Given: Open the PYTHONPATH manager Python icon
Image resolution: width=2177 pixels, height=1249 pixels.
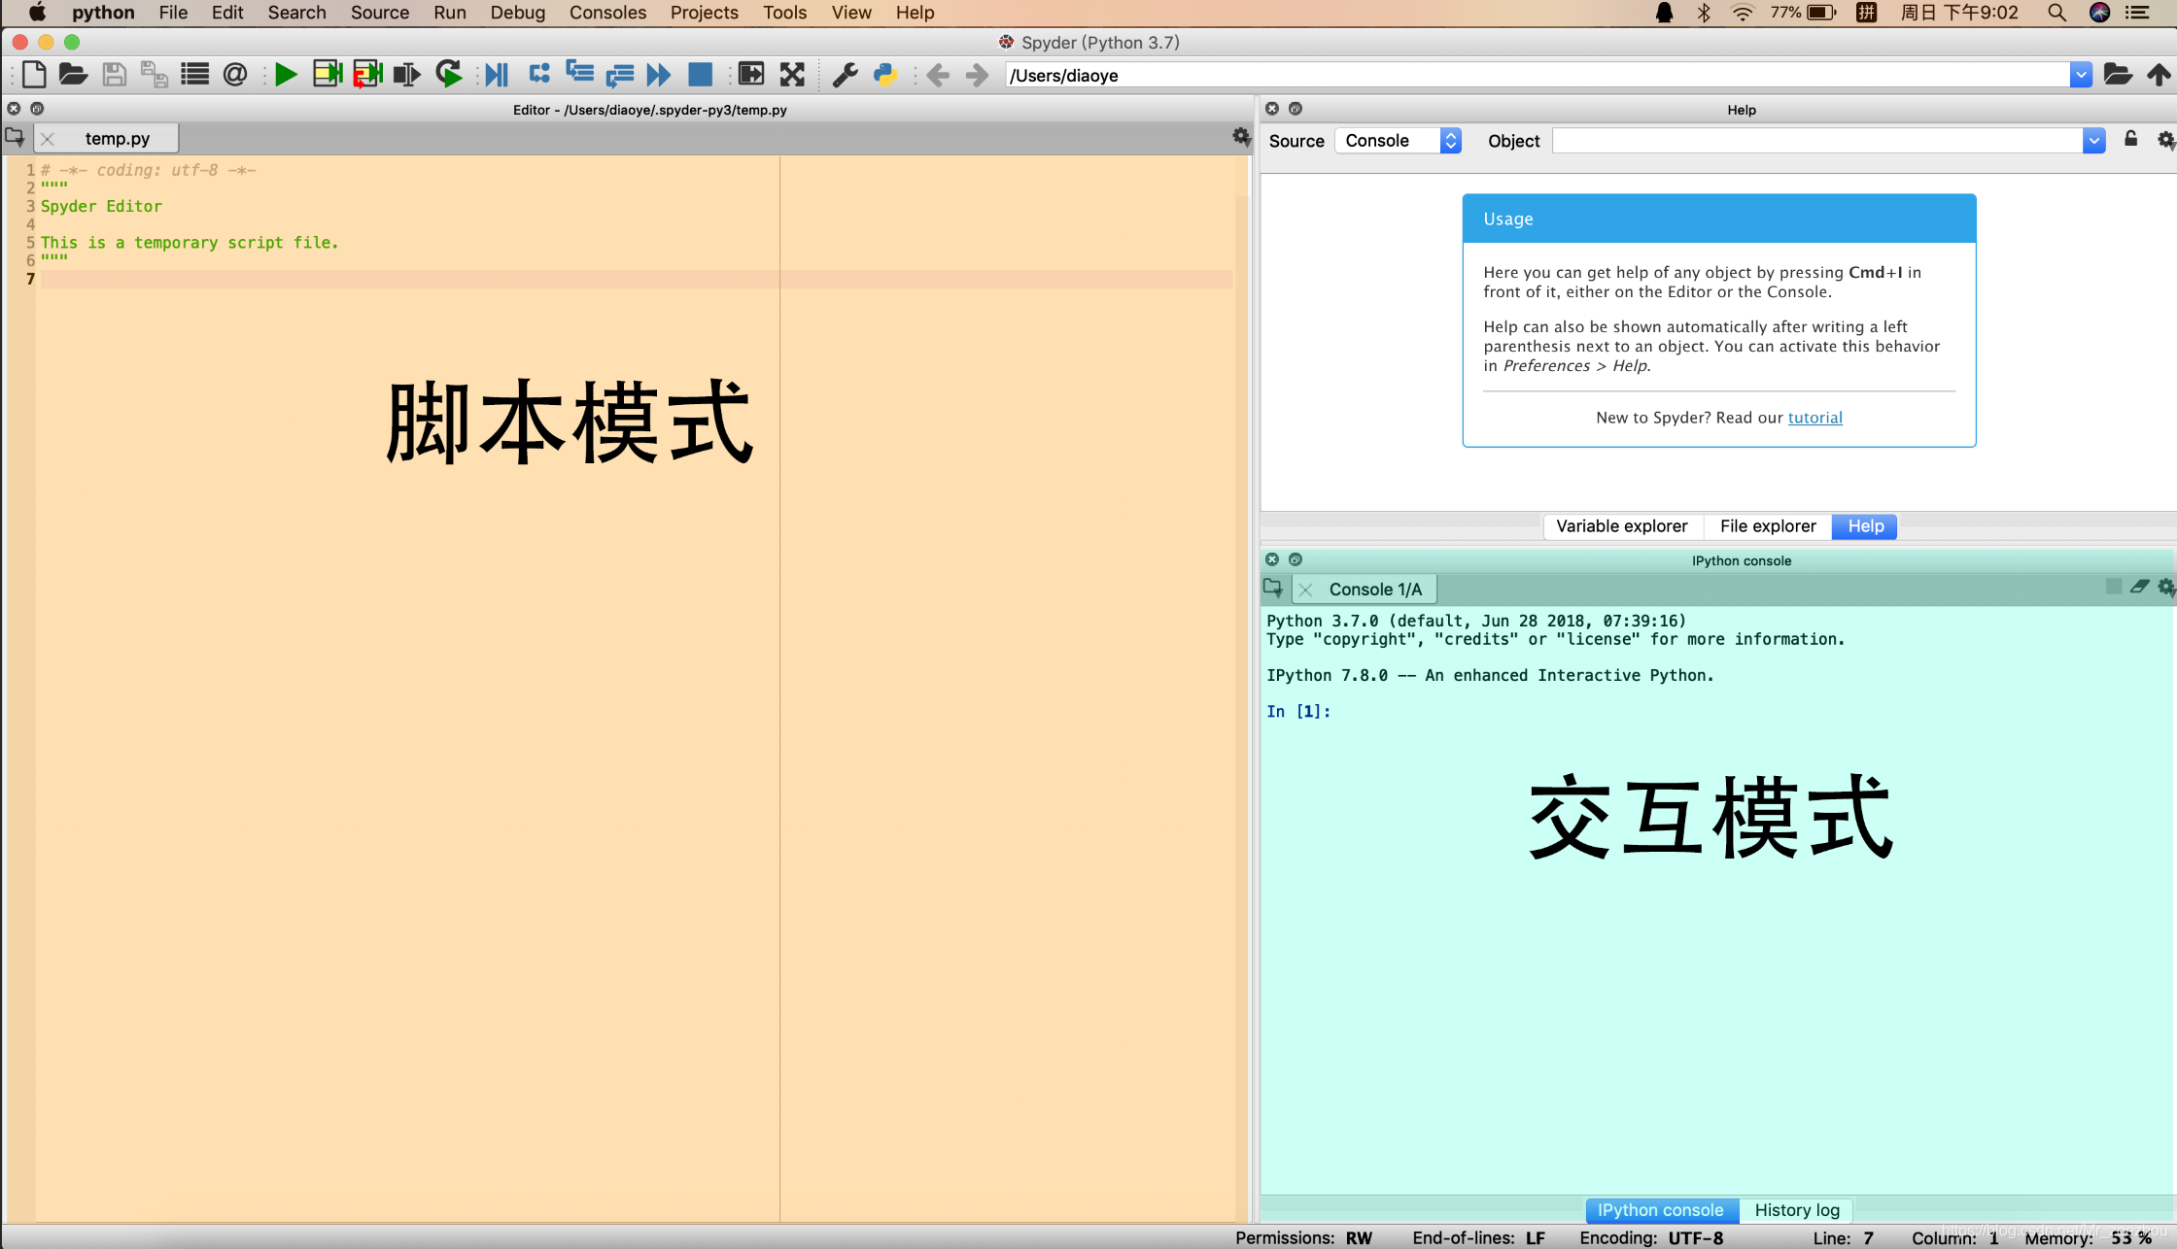Looking at the screenshot, I should 885,75.
